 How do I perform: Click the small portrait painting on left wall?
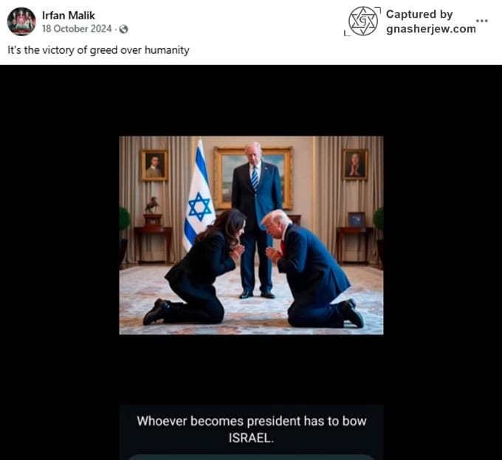(x=154, y=165)
